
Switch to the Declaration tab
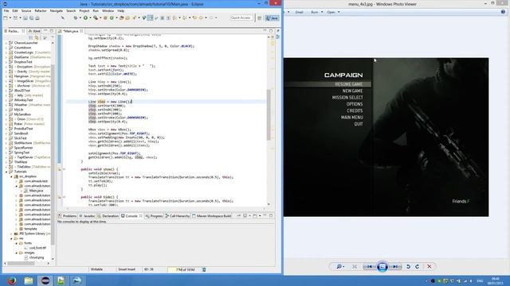108,215
